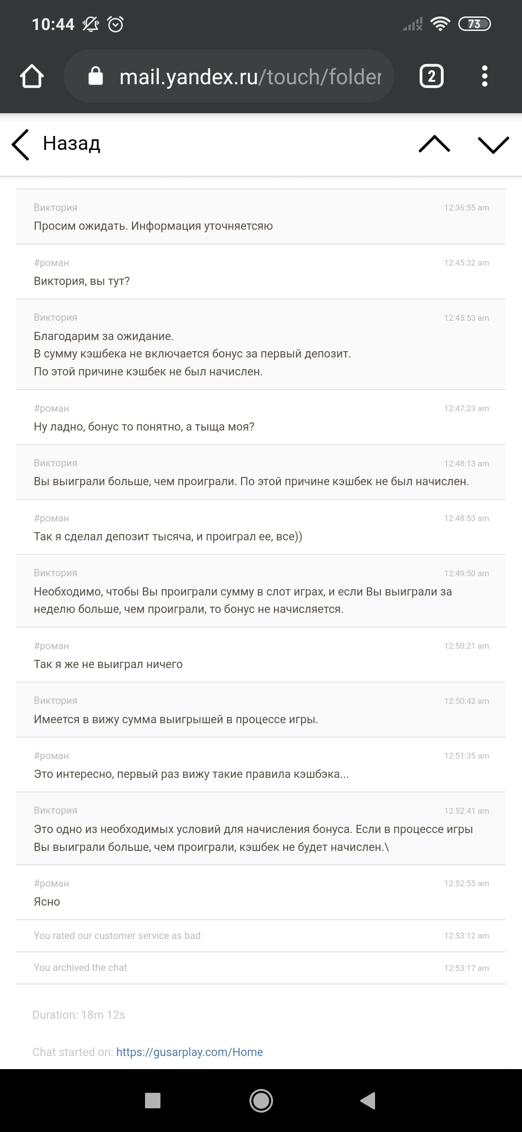
Task: Open the three-dot browser menu
Action: pos(485,76)
